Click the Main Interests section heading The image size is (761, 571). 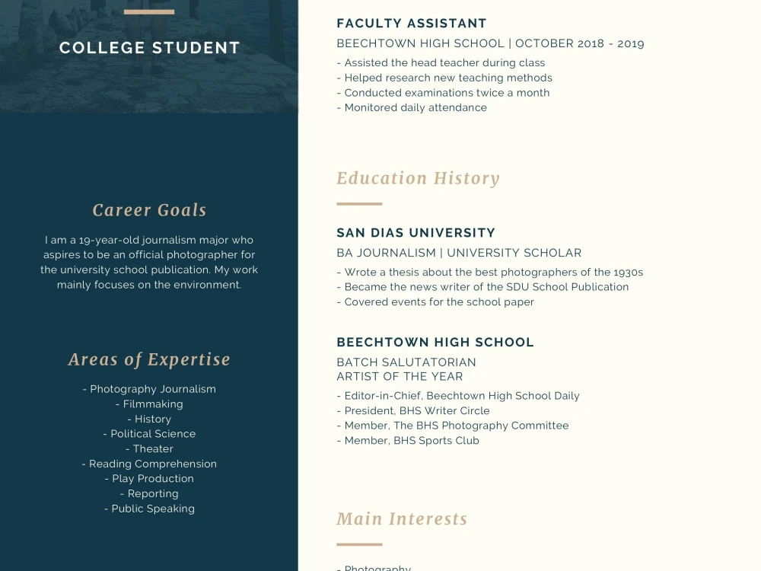(x=402, y=519)
